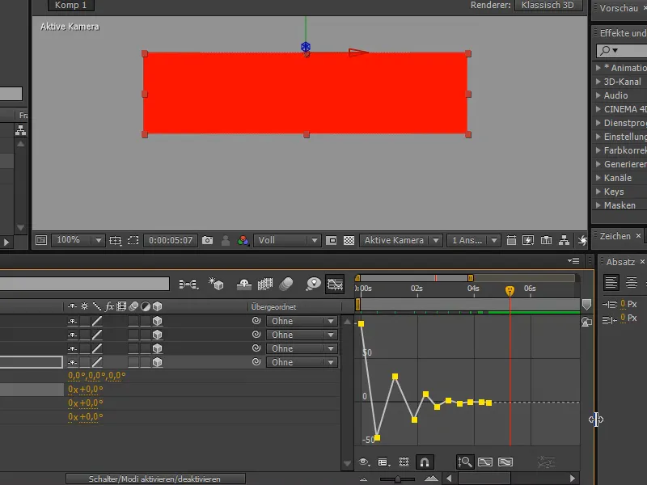Open the Voll resolution dropdown
The height and width of the screenshot is (485, 647).
[286, 240]
